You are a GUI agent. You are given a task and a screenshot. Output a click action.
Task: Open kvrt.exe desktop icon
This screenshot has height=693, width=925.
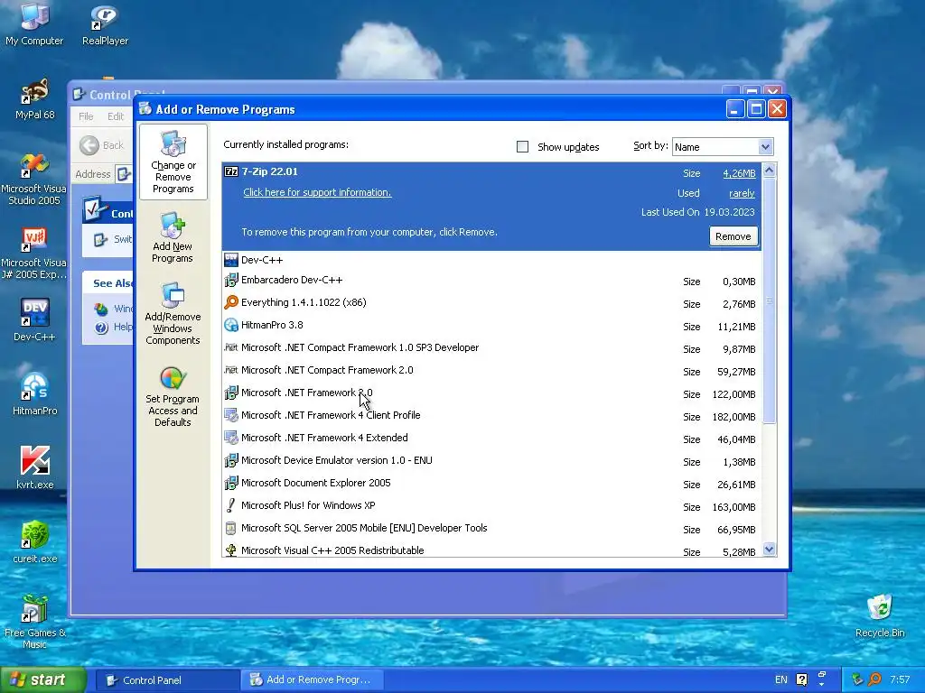[34, 468]
